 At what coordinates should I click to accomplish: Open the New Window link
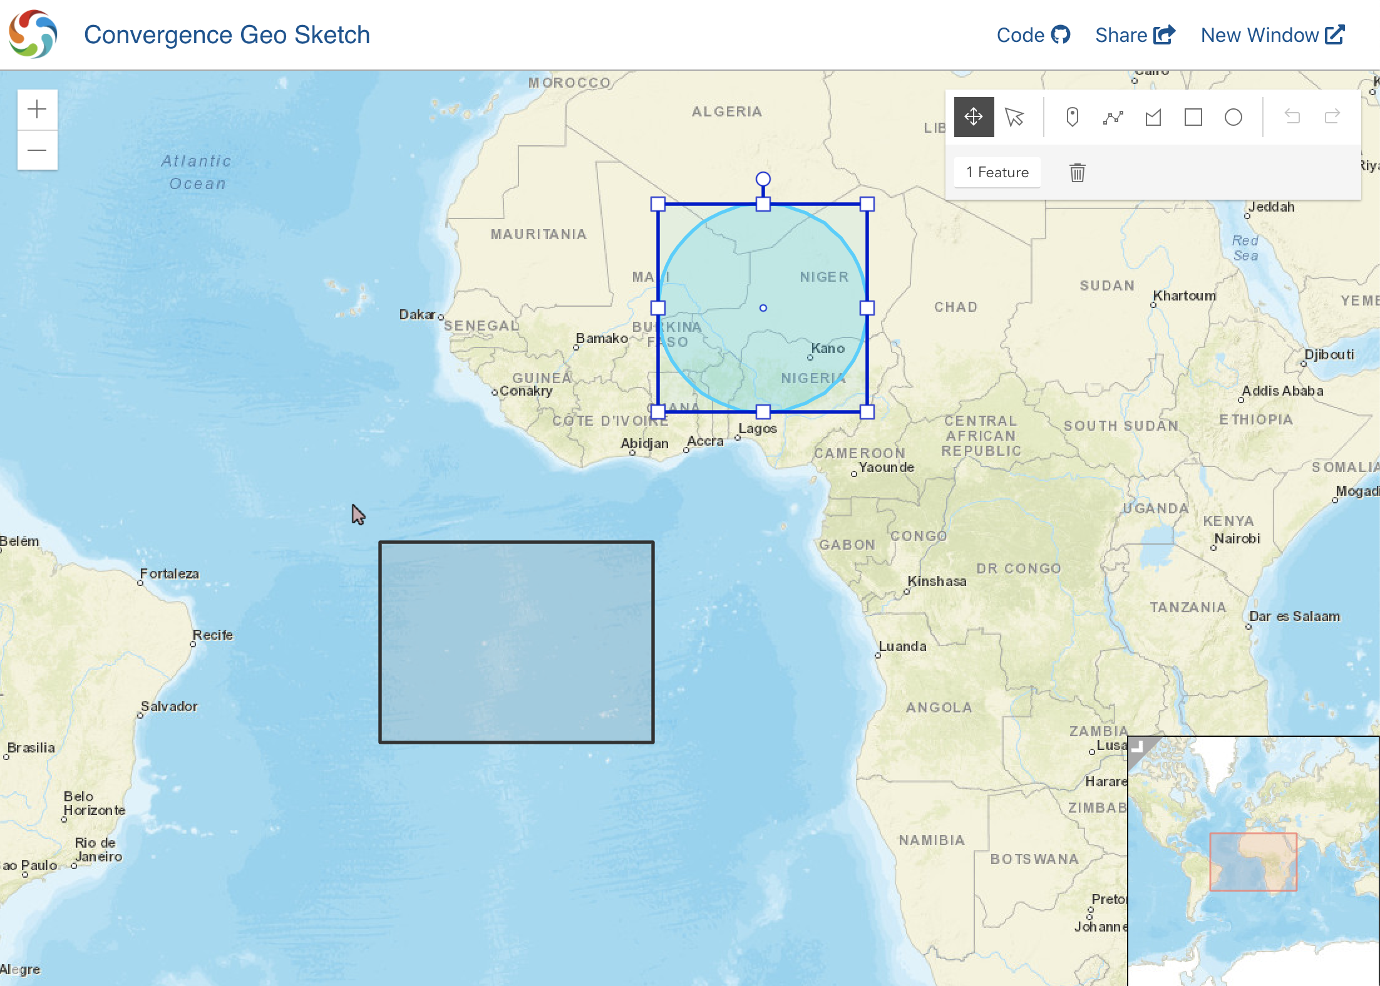click(x=1272, y=35)
